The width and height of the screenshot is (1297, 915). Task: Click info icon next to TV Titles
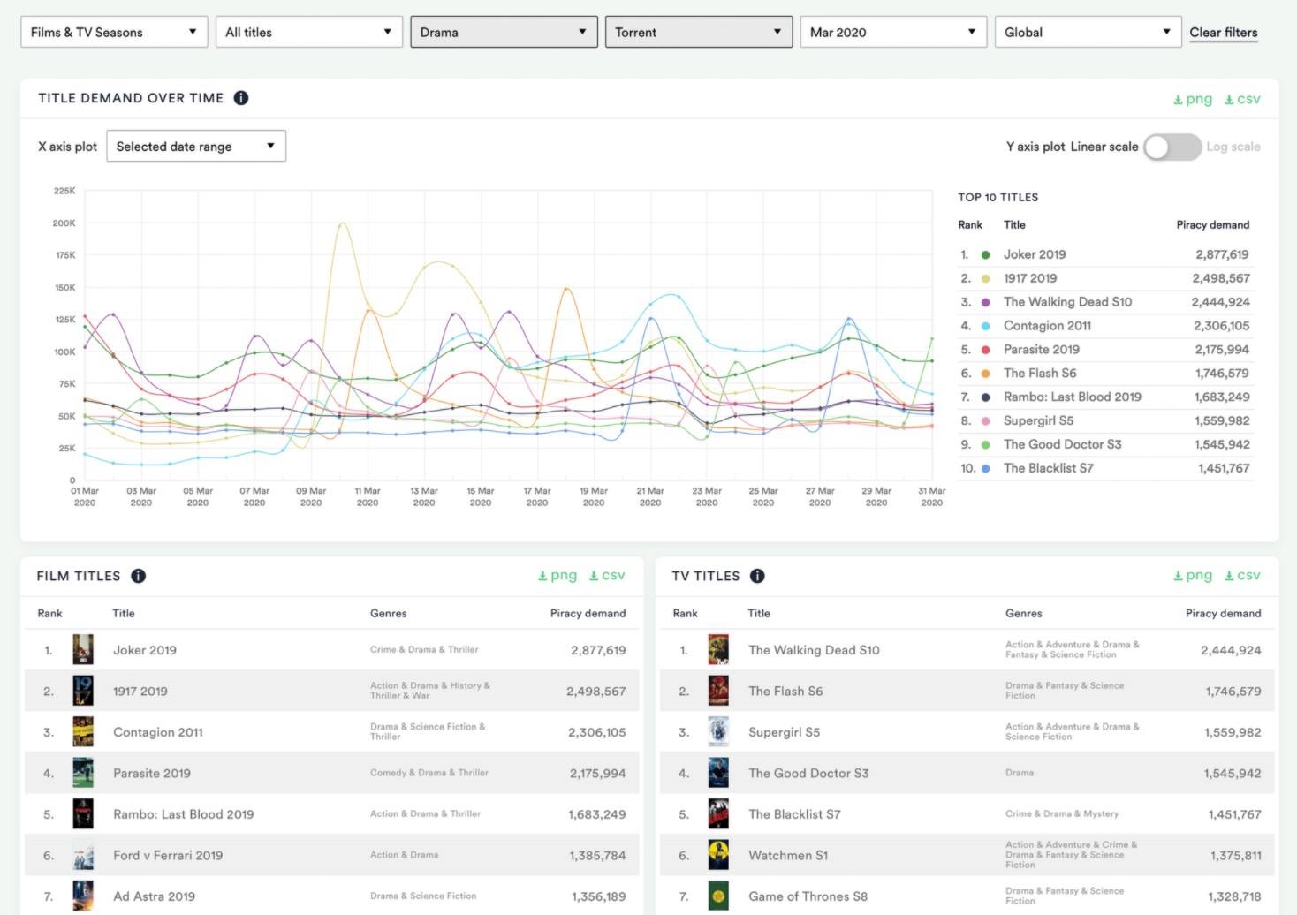pos(757,576)
